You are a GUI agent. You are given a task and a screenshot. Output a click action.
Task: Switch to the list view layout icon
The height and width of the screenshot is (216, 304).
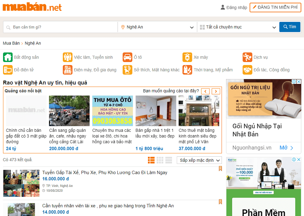click(151, 160)
